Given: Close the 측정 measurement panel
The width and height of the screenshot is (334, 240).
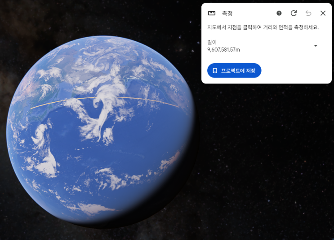Looking at the screenshot, I should pos(323,13).
